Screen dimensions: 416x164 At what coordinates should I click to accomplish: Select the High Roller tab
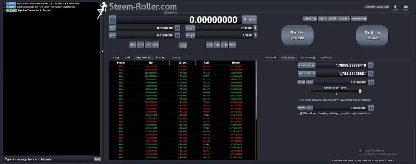[143, 57]
